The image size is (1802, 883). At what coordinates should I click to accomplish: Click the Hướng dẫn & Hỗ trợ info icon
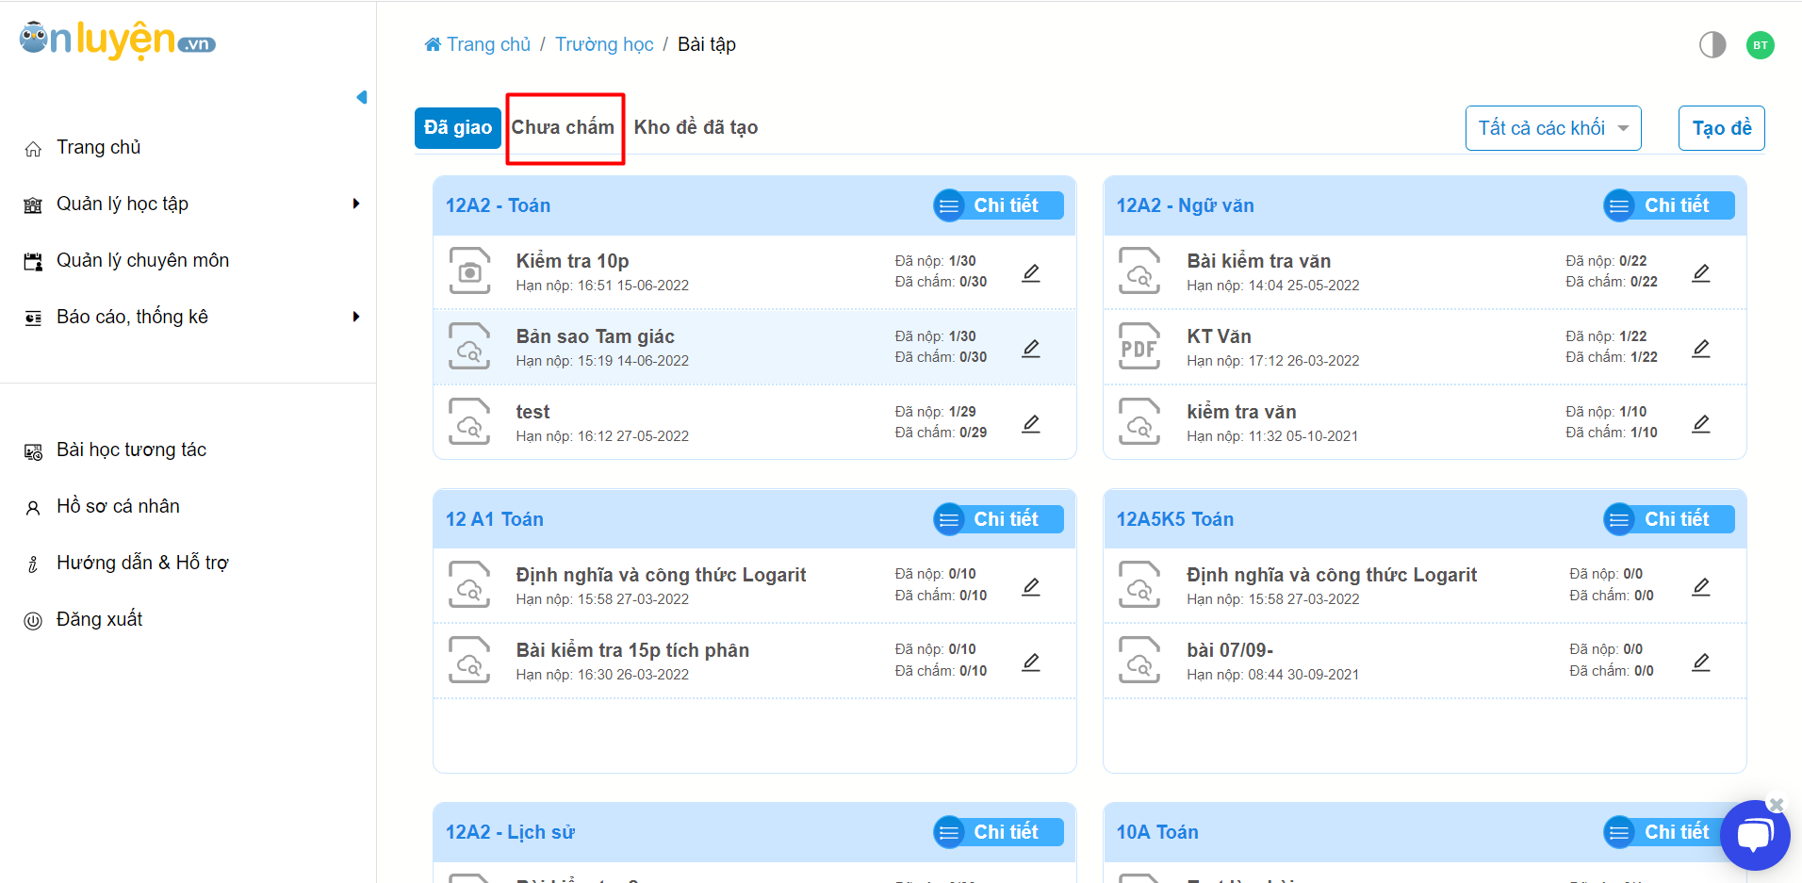coord(33,564)
